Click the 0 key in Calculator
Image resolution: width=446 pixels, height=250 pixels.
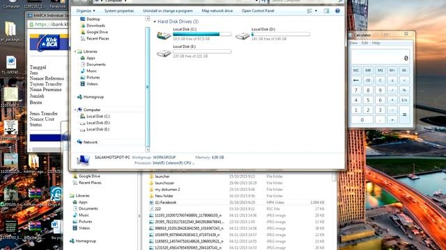[x=362, y=120]
